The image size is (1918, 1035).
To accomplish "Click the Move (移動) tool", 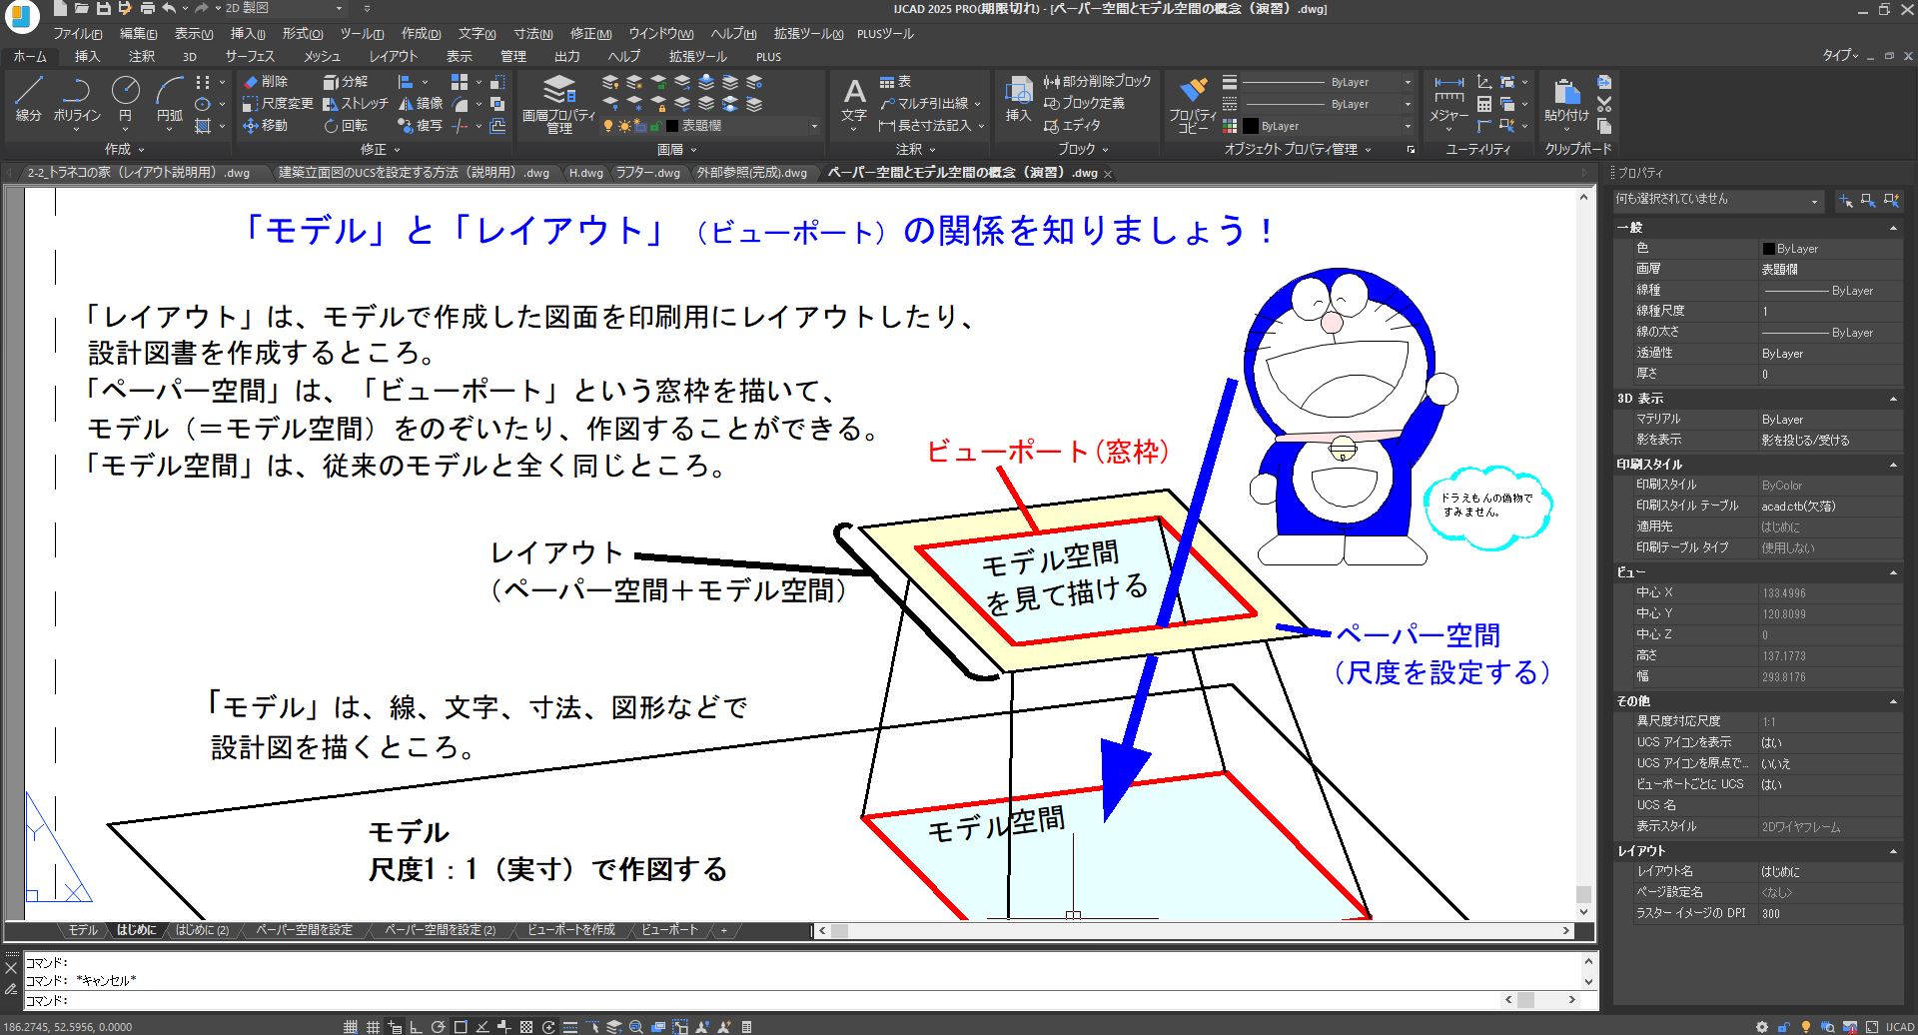I will [266, 126].
